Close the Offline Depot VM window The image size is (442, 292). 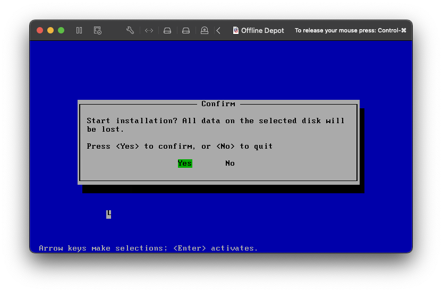40,30
